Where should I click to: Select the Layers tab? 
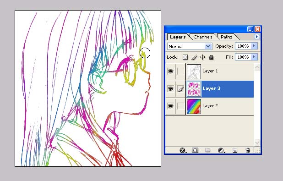click(178, 37)
